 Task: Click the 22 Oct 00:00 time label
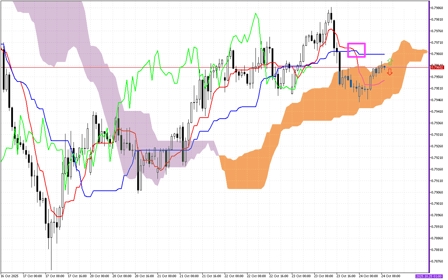pos(234,276)
